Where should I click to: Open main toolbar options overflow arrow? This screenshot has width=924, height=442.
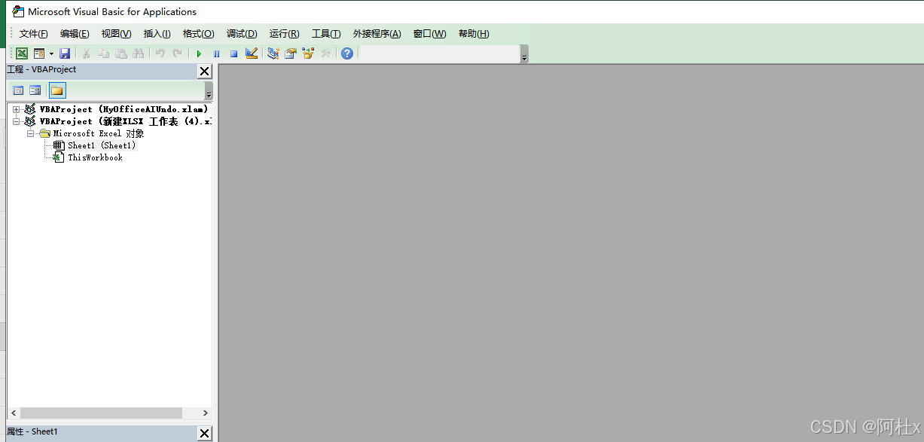tap(524, 54)
